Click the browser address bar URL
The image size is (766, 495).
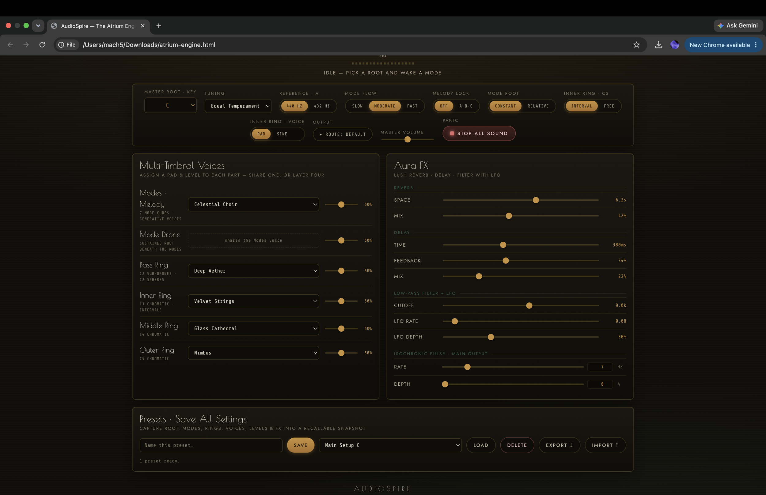point(149,45)
